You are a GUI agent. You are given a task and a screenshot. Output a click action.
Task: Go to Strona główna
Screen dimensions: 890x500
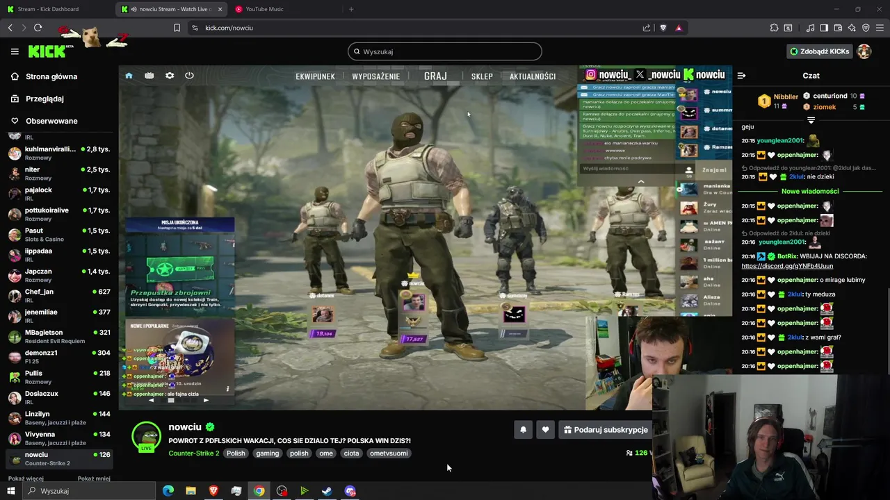click(x=51, y=76)
